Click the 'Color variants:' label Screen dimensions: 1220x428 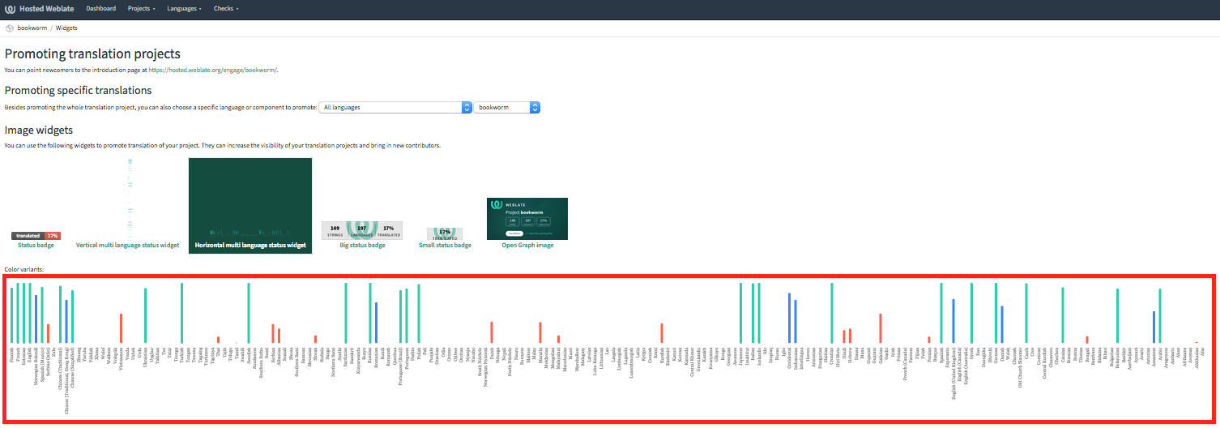coord(24,269)
